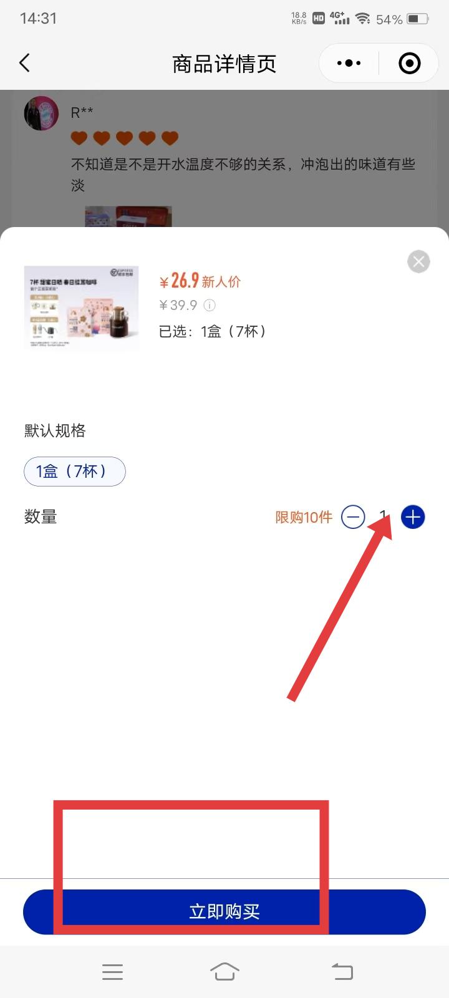The width and height of the screenshot is (449, 998).
Task: Tap the 限购10件 limit label
Action: pyautogui.click(x=304, y=517)
